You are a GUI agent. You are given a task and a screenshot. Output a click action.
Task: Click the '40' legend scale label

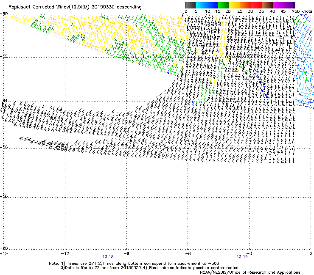coord(272,11)
